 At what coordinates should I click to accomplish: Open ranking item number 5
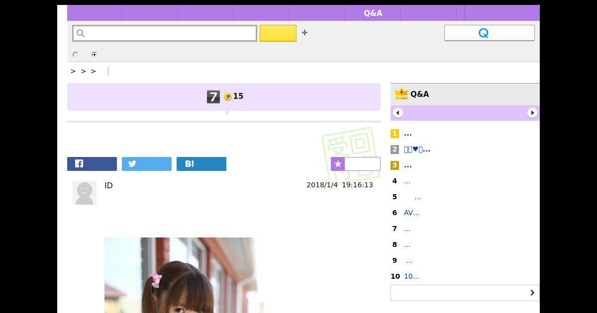pyautogui.click(x=417, y=197)
